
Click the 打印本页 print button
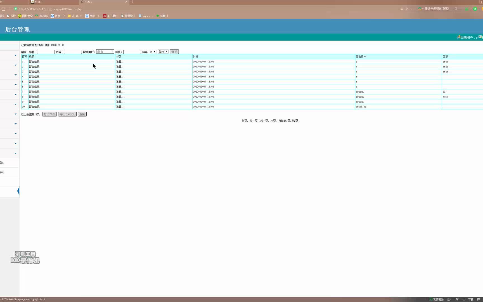point(49,114)
